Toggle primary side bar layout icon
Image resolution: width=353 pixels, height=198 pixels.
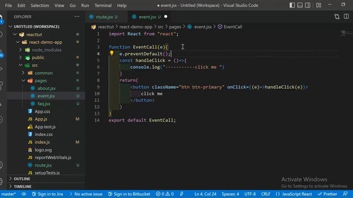click(x=292, y=5)
